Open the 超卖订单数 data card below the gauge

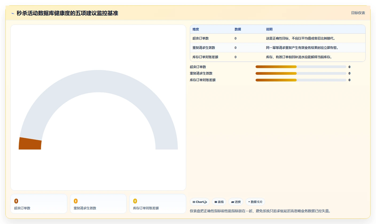coord(39,204)
